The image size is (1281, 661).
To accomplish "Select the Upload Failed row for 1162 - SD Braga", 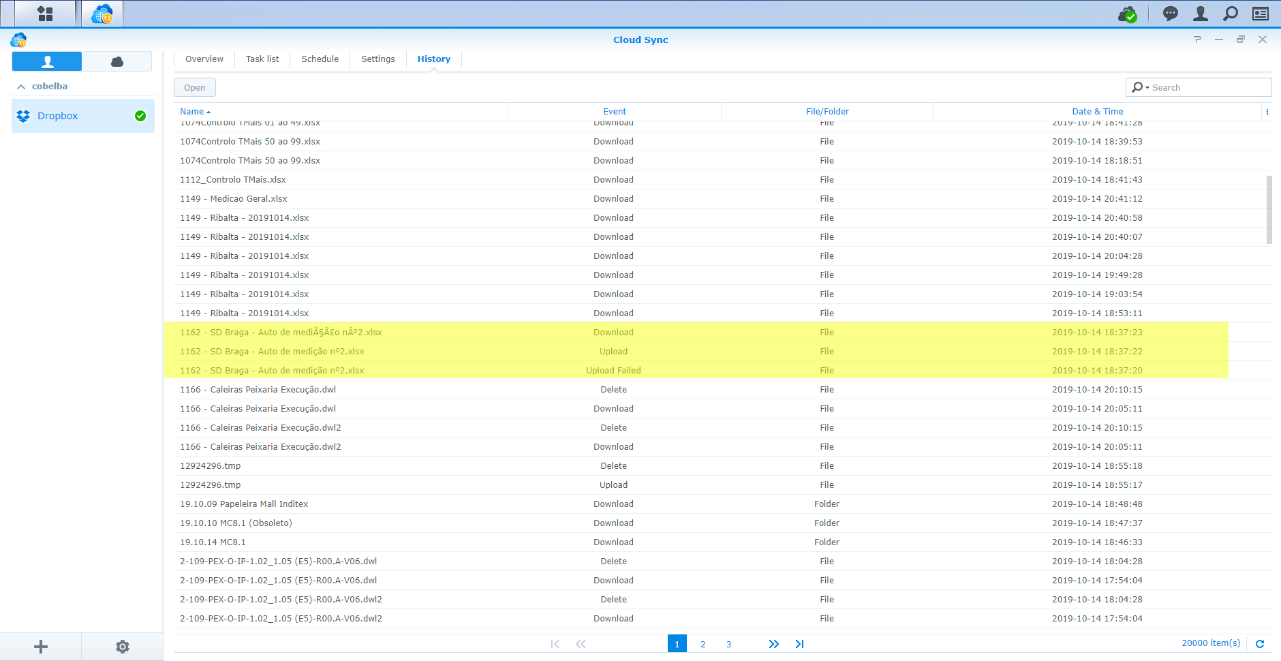I will (x=719, y=371).
